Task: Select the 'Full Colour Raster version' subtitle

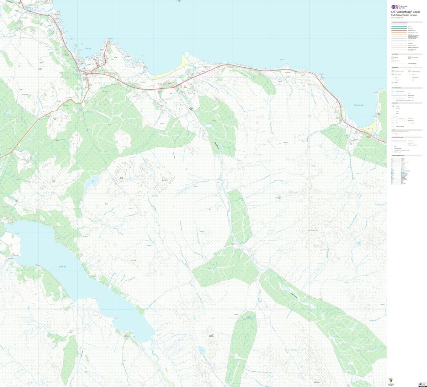Action: coord(404,15)
